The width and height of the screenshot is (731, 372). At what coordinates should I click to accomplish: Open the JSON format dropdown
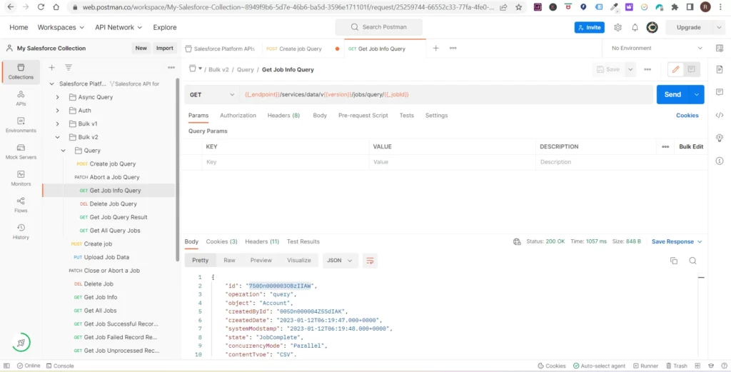pos(341,261)
